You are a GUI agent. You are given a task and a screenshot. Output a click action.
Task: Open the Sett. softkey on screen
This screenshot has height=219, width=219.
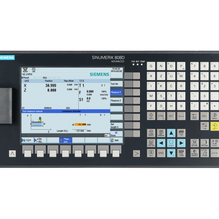pyautogui.click(x=116, y=140)
